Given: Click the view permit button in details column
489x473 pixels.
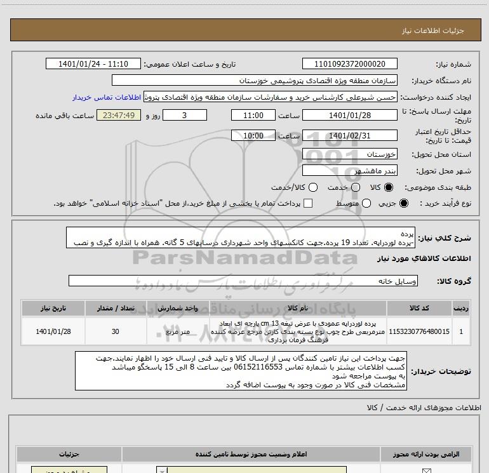Looking at the screenshot, I should coord(69,470).
